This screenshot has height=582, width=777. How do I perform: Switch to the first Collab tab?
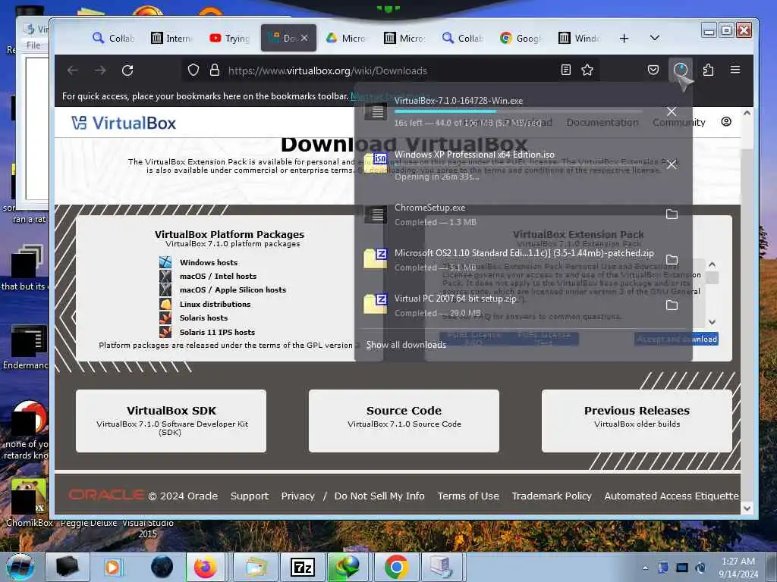(113, 38)
